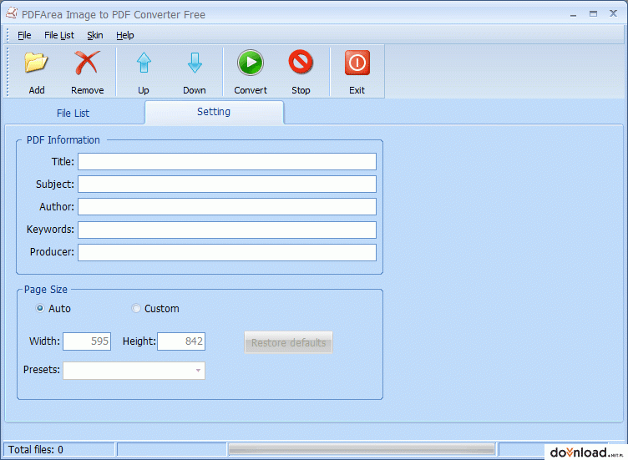
Task: Click the red Stop icon
Action: [301, 62]
